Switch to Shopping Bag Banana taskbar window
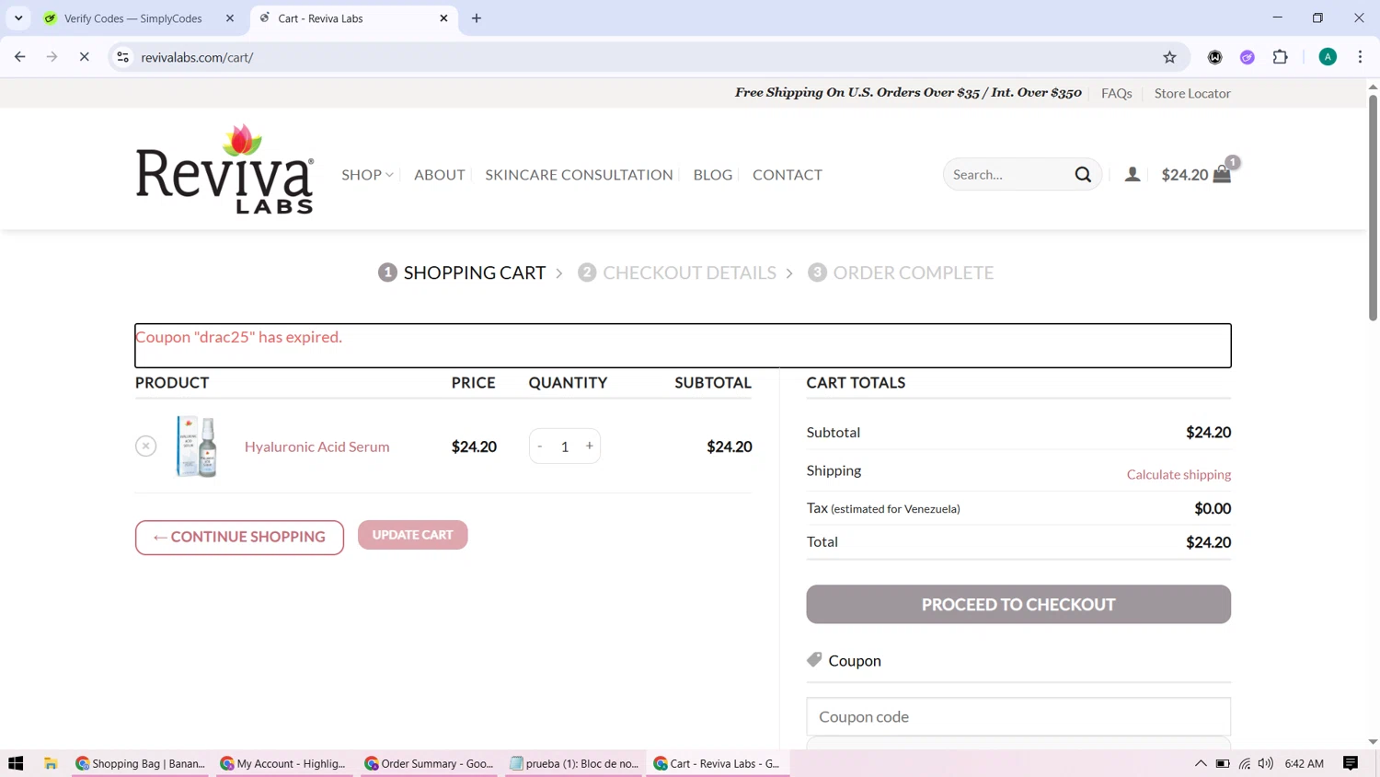 click(x=141, y=763)
